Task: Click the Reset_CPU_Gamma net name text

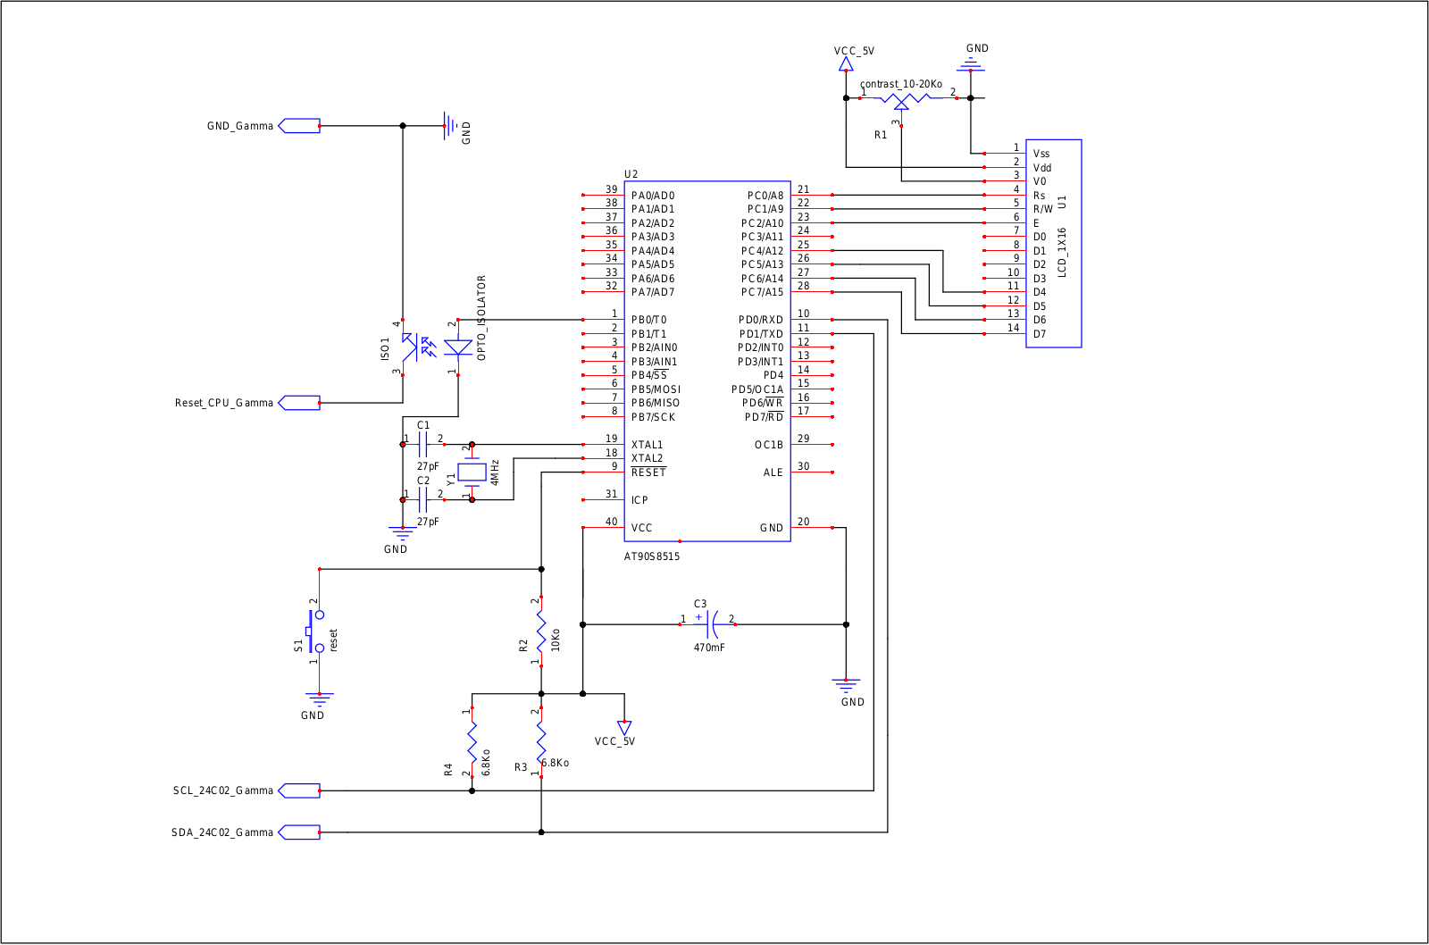Action: click(x=224, y=403)
